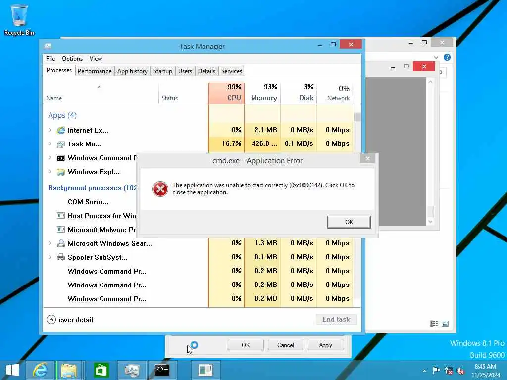Click the last taskbar application icon

(205, 370)
